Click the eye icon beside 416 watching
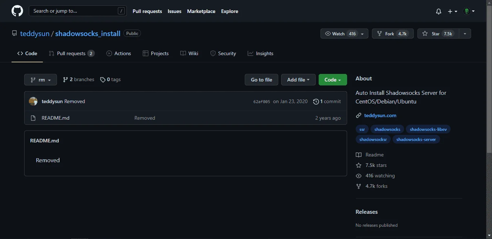492x239 pixels. (x=359, y=176)
